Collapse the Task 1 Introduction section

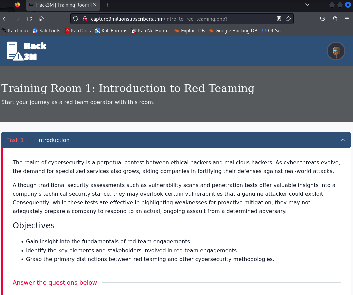(x=342, y=140)
